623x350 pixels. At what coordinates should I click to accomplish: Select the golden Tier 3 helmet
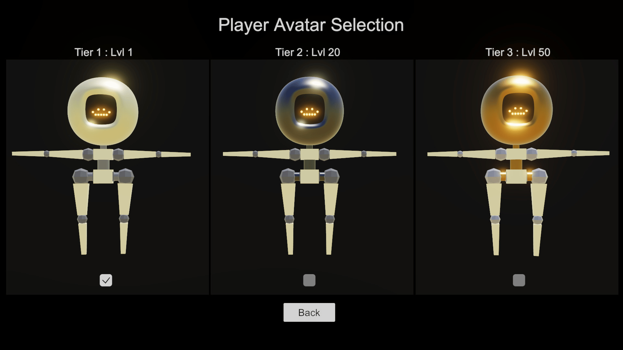517,111
